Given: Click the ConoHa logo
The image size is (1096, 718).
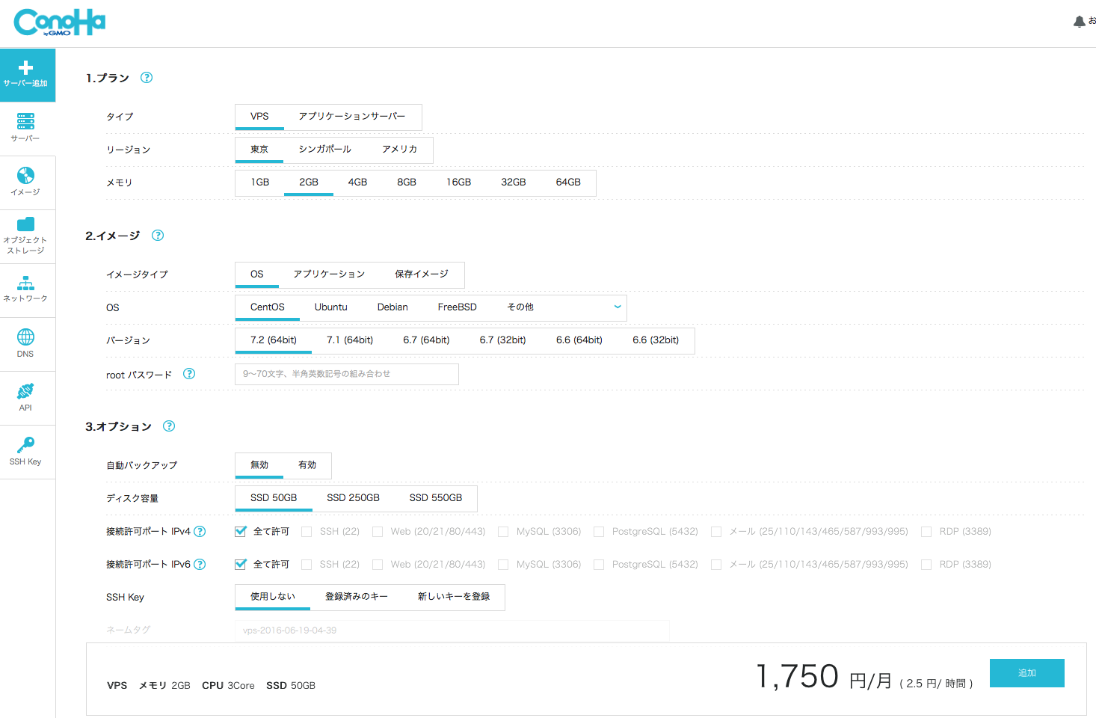Looking at the screenshot, I should pyautogui.click(x=59, y=22).
